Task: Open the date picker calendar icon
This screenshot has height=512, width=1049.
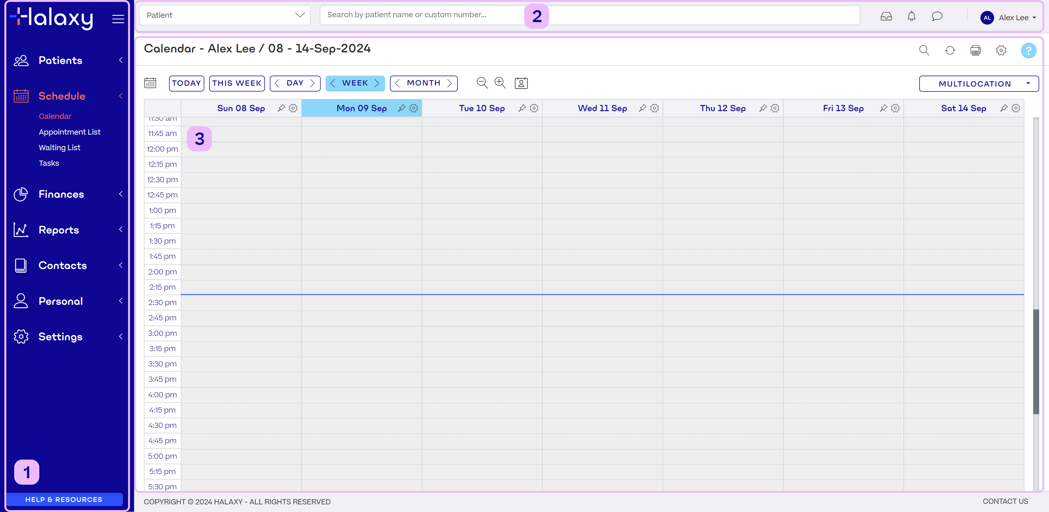Action: [x=150, y=83]
